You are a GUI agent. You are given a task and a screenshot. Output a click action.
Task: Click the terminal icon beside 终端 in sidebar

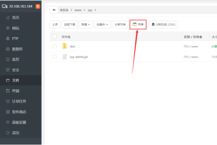tap(8, 91)
